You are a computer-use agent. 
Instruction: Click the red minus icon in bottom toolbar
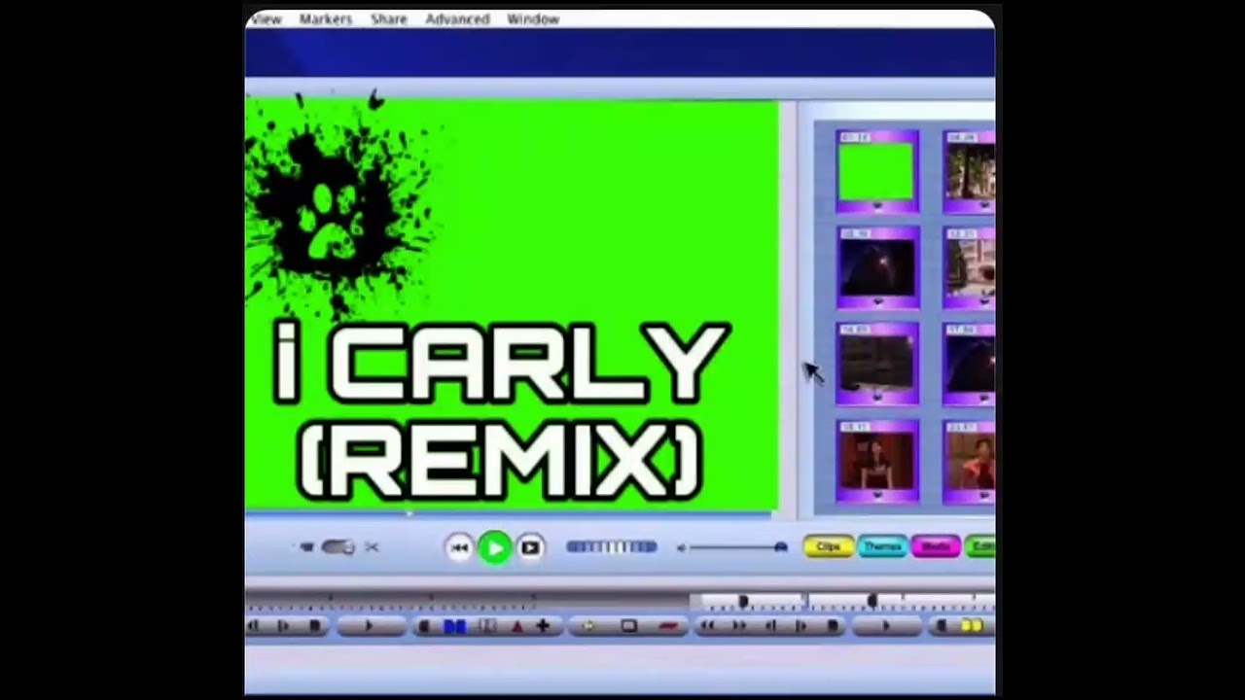pos(667,627)
